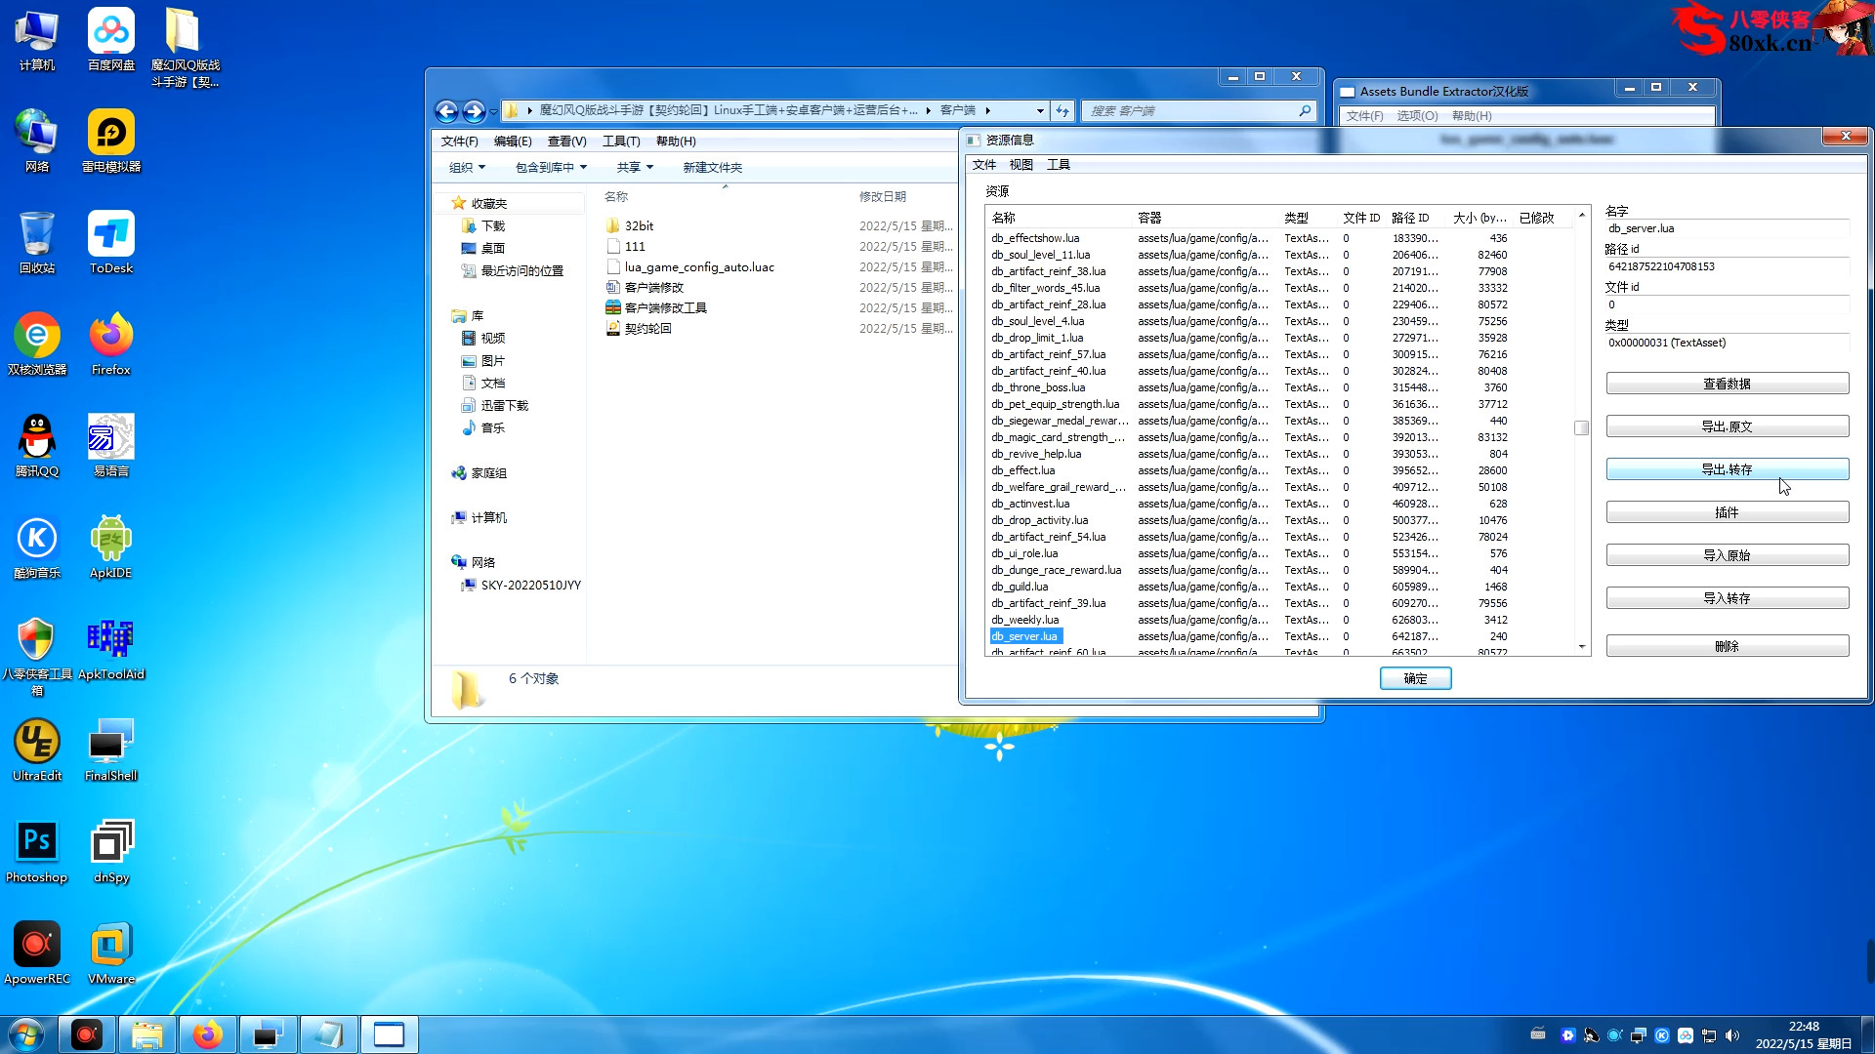Sort asset list by 大小 column header

click(x=1479, y=218)
